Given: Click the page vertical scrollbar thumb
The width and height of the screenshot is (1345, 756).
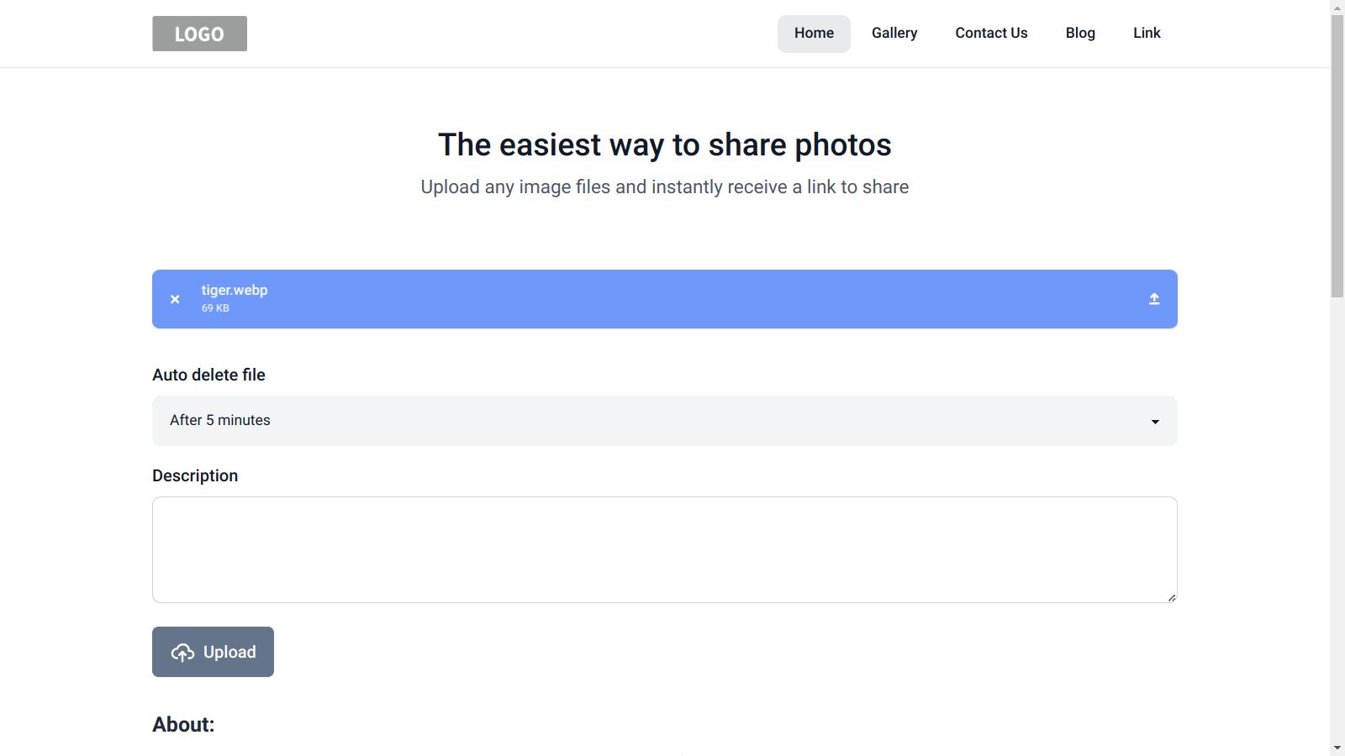Looking at the screenshot, I should tap(1337, 155).
